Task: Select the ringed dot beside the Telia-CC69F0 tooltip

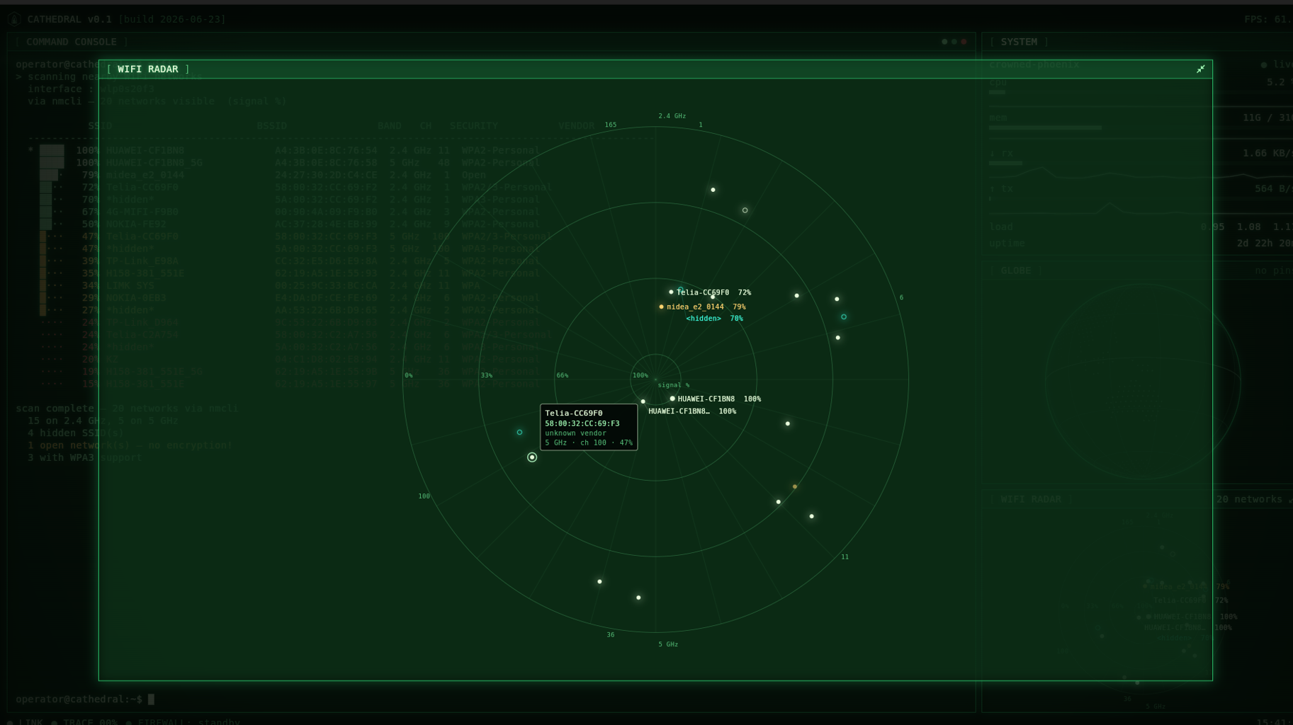Action: pos(532,457)
